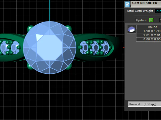Click the Gem Reporter panel icon
This screenshot has height=120, width=161.
pos(127,4)
